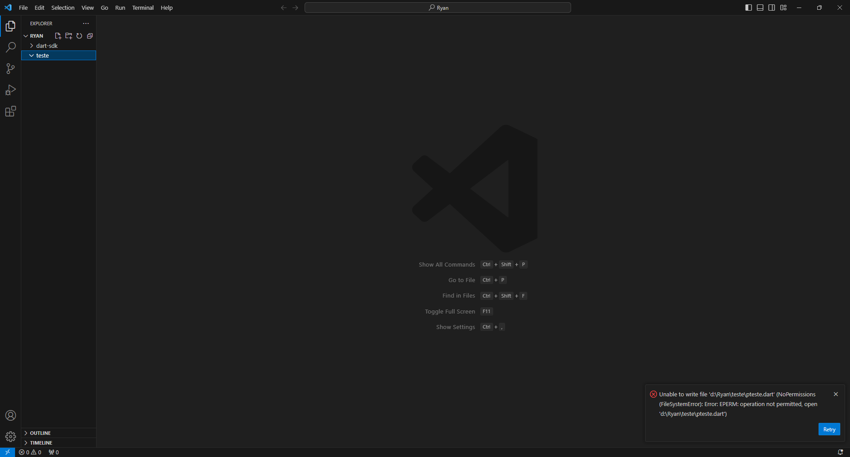The height and width of the screenshot is (457, 850).
Task: Restore down the VS Code window
Action: point(819,8)
